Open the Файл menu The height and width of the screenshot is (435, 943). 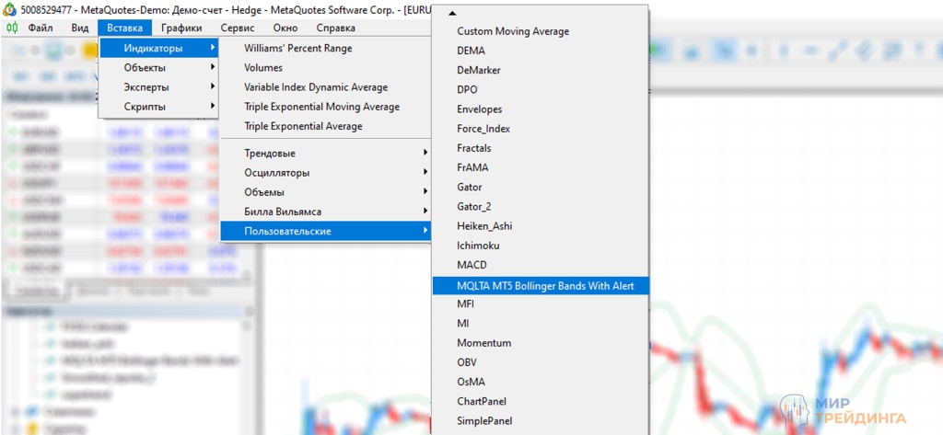pos(41,28)
